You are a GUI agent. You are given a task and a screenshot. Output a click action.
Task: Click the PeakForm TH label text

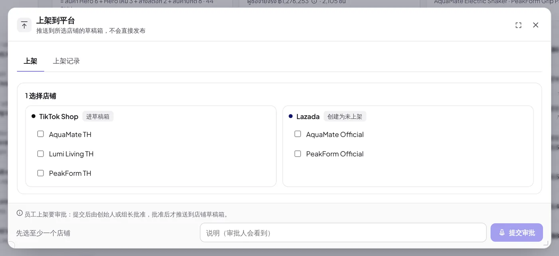click(70, 173)
